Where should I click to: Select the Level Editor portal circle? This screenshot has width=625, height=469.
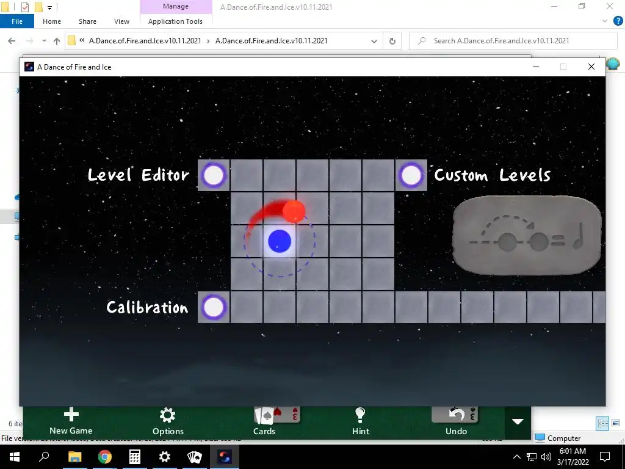[214, 175]
